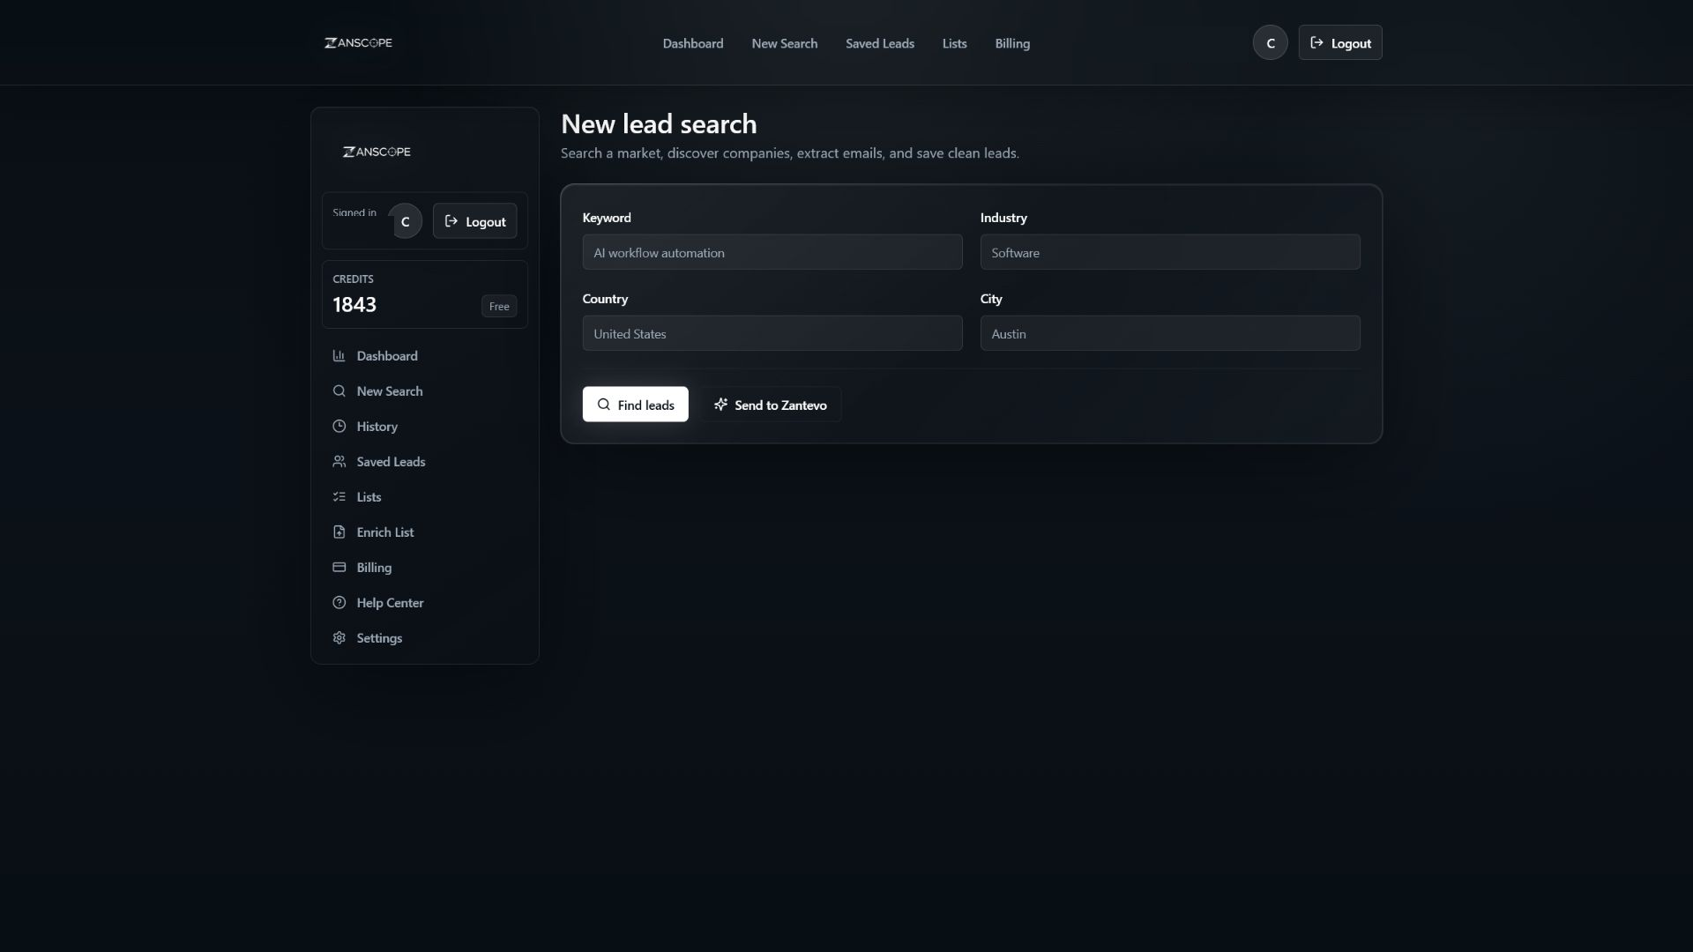Focus the City input field

coord(1170,333)
